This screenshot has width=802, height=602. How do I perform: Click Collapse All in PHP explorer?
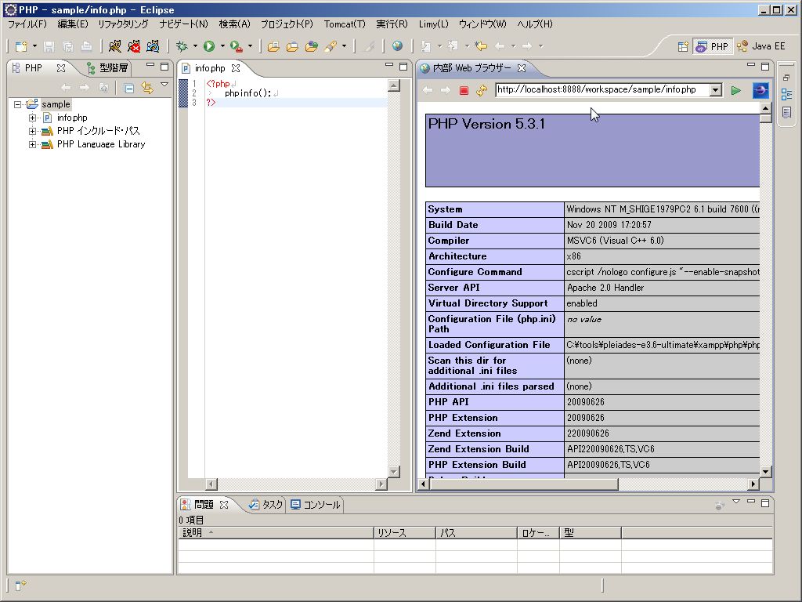(x=129, y=89)
